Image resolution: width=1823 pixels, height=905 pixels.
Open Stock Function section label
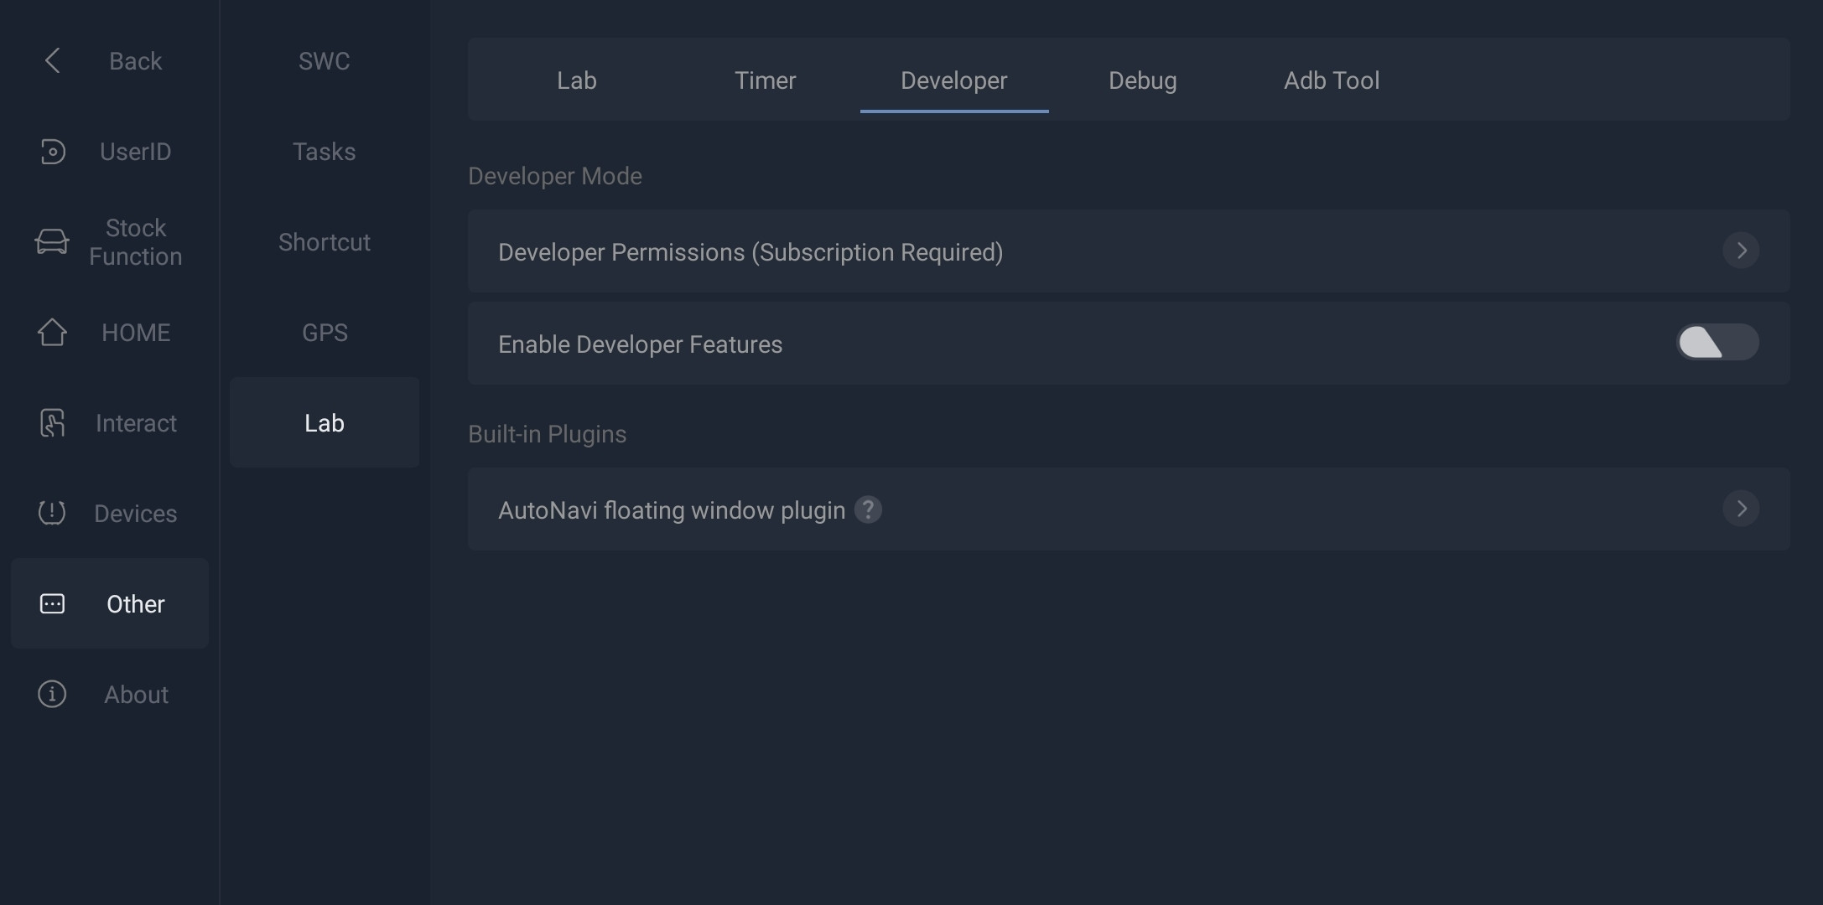coord(135,241)
